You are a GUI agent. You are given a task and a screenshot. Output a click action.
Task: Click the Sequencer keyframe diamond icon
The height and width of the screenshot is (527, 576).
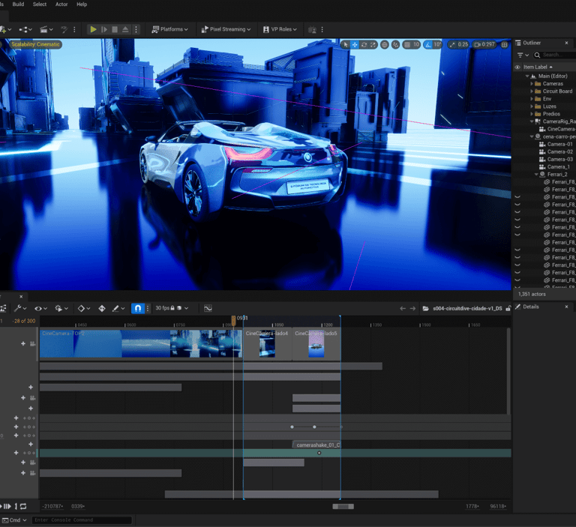click(x=81, y=308)
